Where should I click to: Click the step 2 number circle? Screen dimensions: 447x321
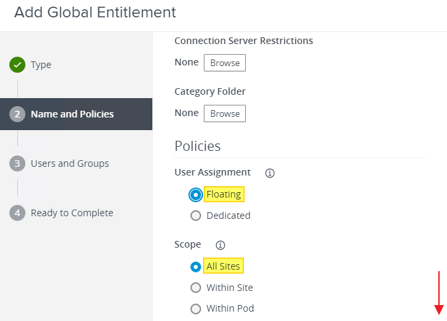coord(17,114)
